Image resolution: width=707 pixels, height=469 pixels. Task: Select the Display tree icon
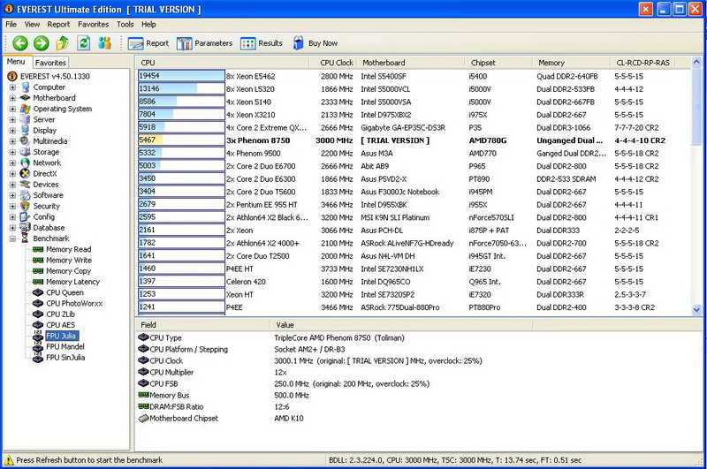26,130
